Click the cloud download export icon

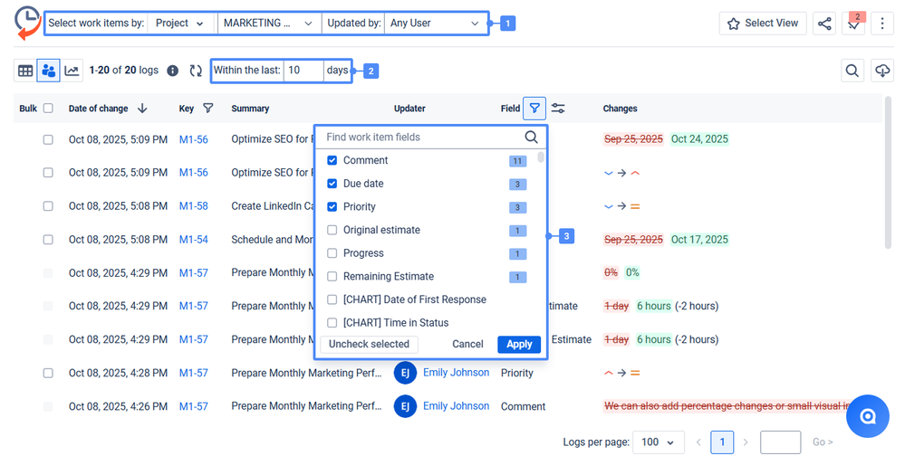click(881, 71)
